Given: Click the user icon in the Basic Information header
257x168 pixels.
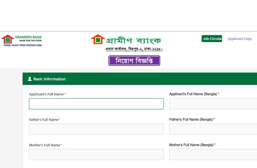Looking at the screenshot, I should 30,79.
